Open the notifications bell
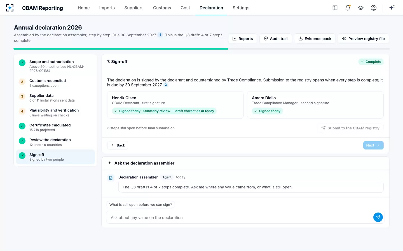This screenshot has width=403, height=251. (x=348, y=8)
